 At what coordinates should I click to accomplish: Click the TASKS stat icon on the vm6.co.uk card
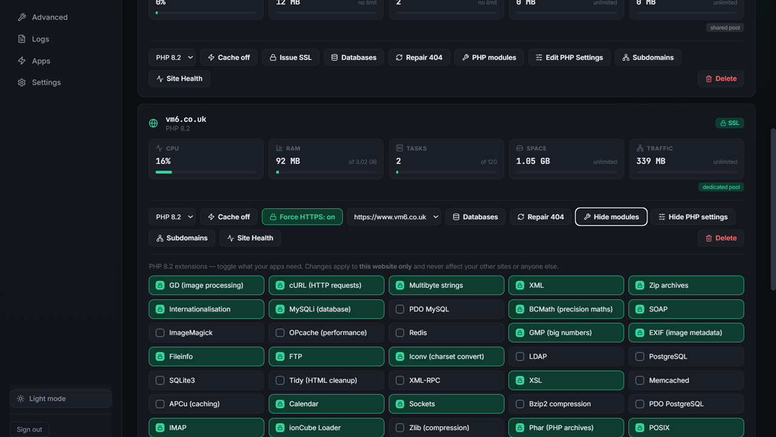[x=400, y=148]
